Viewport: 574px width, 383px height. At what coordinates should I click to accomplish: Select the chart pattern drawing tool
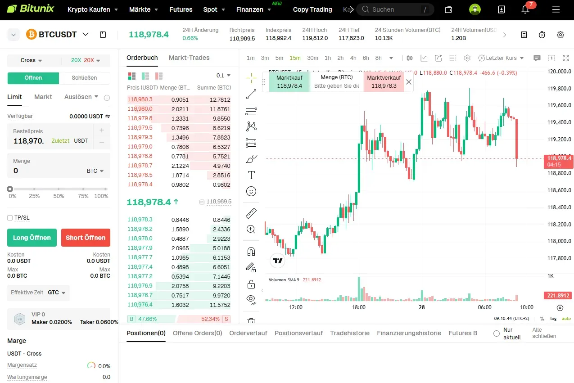click(x=251, y=126)
